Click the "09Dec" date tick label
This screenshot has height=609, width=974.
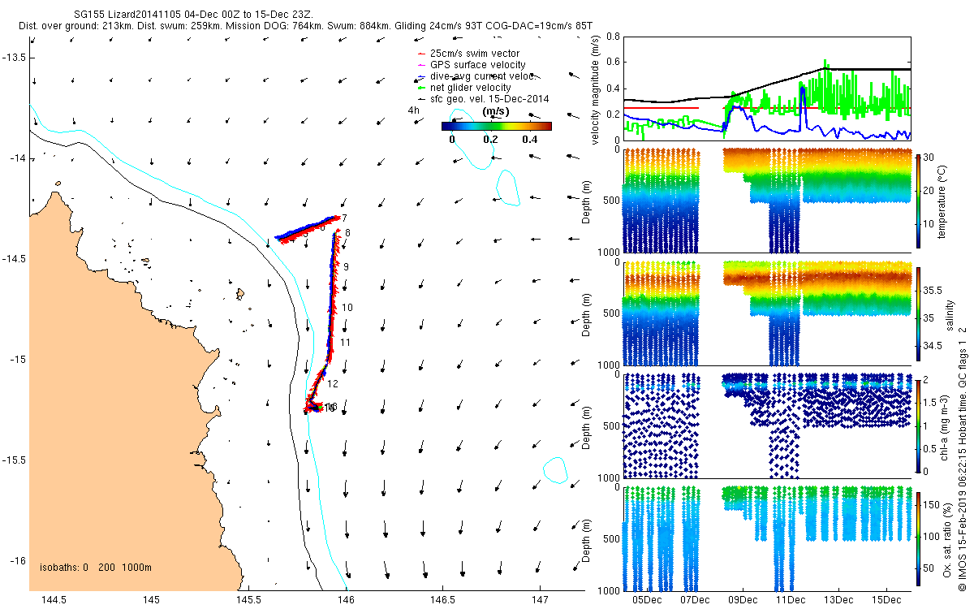[x=743, y=600]
